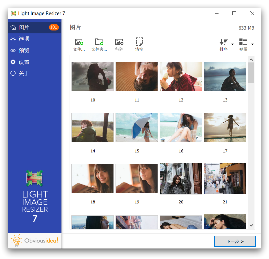
Task: Click the clear list (清空) icon
Action: pos(139,42)
